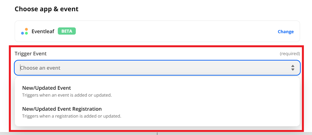The height and width of the screenshot is (135, 312).
Task: Select the New/Updated Event trigger
Action: click(x=157, y=91)
